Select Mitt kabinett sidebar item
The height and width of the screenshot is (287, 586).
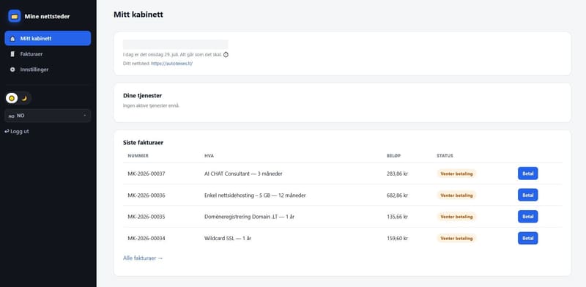[x=48, y=38]
